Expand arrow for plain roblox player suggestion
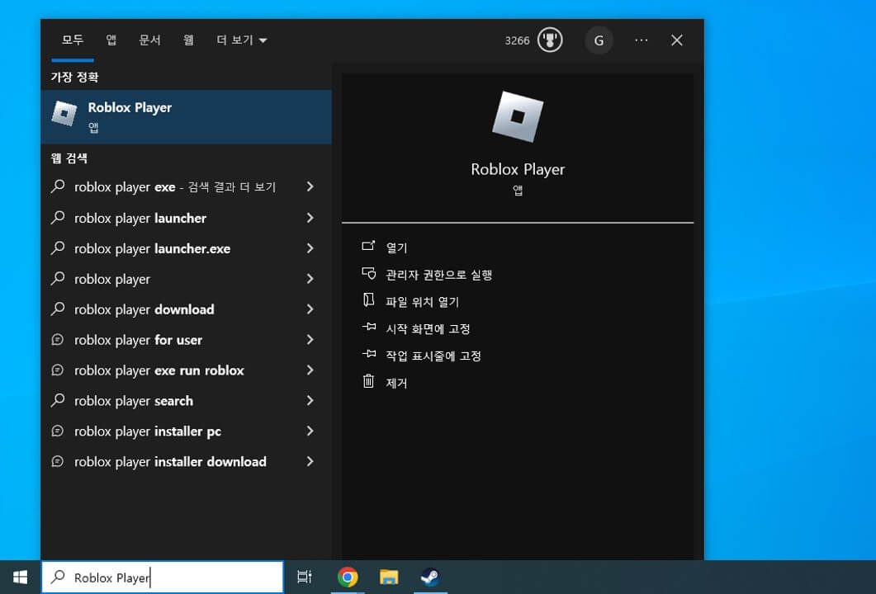Viewport: 876px width, 594px height. [x=310, y=279]
